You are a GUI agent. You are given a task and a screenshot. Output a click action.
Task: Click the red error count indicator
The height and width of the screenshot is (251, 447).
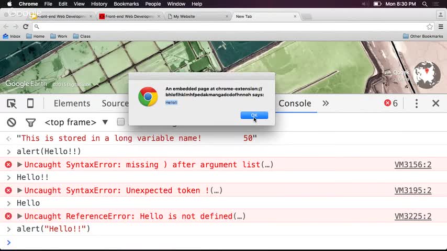click(x=391, y=103)
